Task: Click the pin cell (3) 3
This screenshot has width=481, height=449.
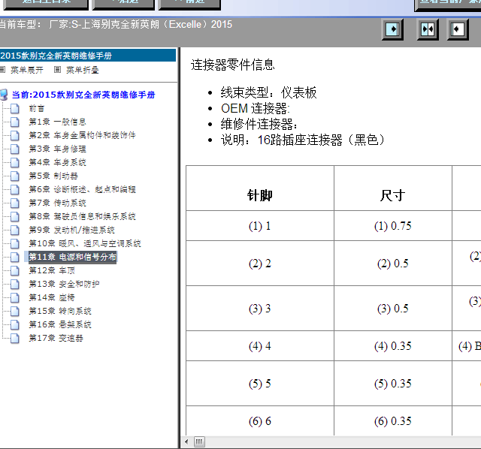Action: [260, 309]
